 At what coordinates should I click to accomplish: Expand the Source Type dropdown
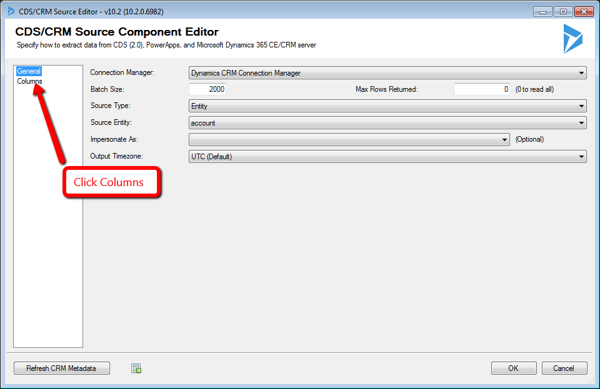click(x=387, y=106)
